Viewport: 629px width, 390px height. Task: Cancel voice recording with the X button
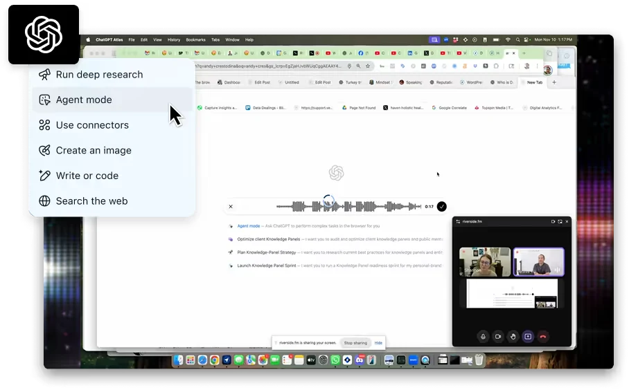pyautogui.click(x=231, y=207)
